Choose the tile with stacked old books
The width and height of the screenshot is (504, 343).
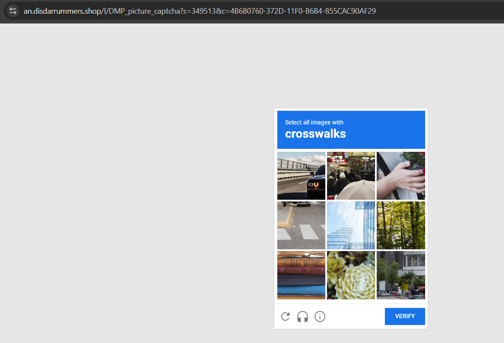tap(301, 275)
